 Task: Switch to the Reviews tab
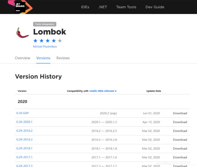point(63,58)
